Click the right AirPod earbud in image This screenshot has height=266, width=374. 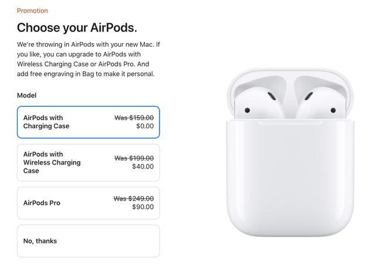click(321, 103)
